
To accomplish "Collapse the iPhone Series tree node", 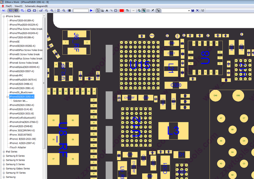I will click(4, 17).
